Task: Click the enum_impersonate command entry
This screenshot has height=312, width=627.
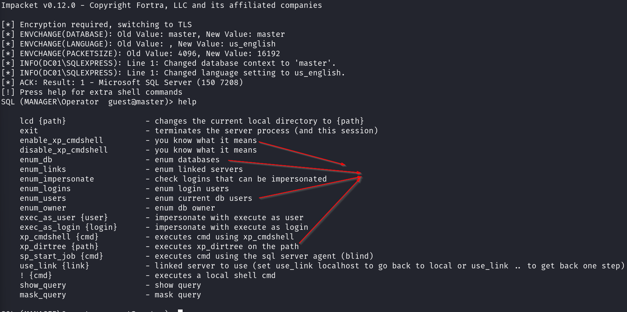Action: 57,179
